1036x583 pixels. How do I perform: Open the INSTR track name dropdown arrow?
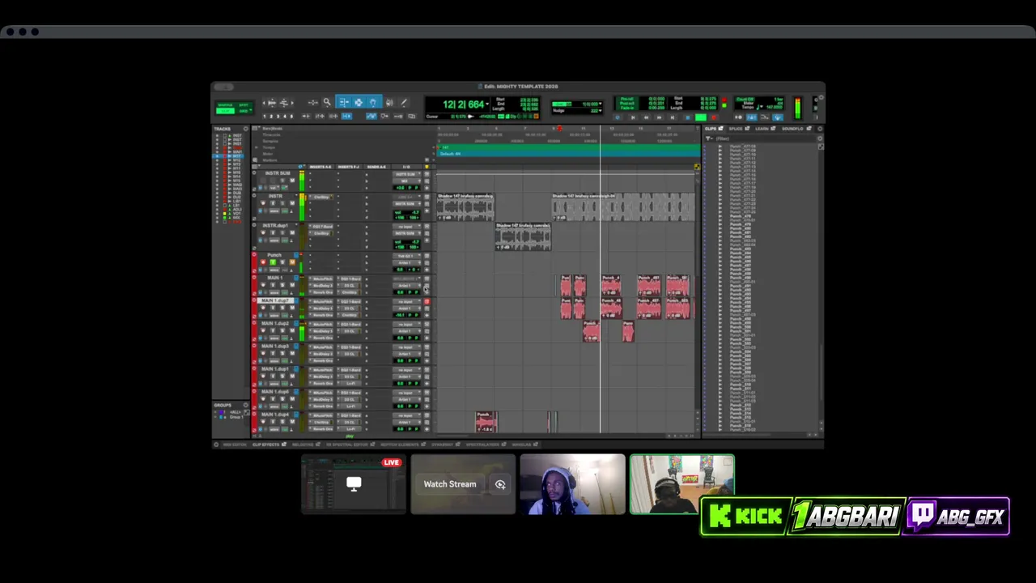pyautogui.click(x=296, y=195)
